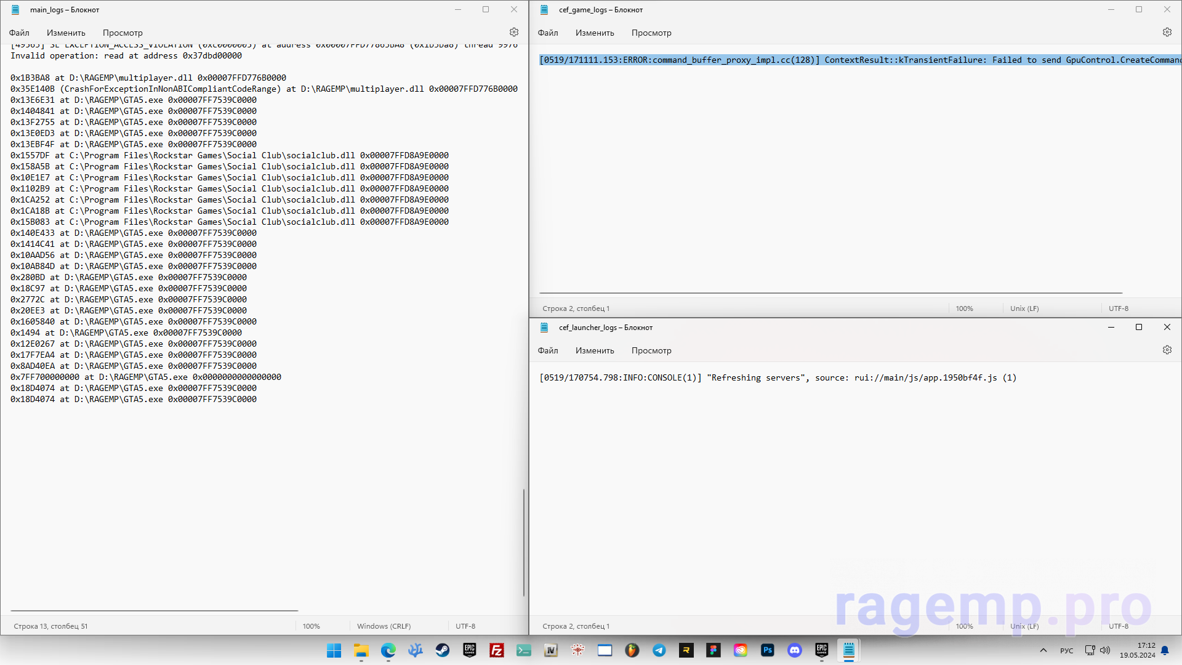Screen dimensions: 1182x665
Task: Open the blue coral-shaped app in taskbar
Action: [416, 650]
